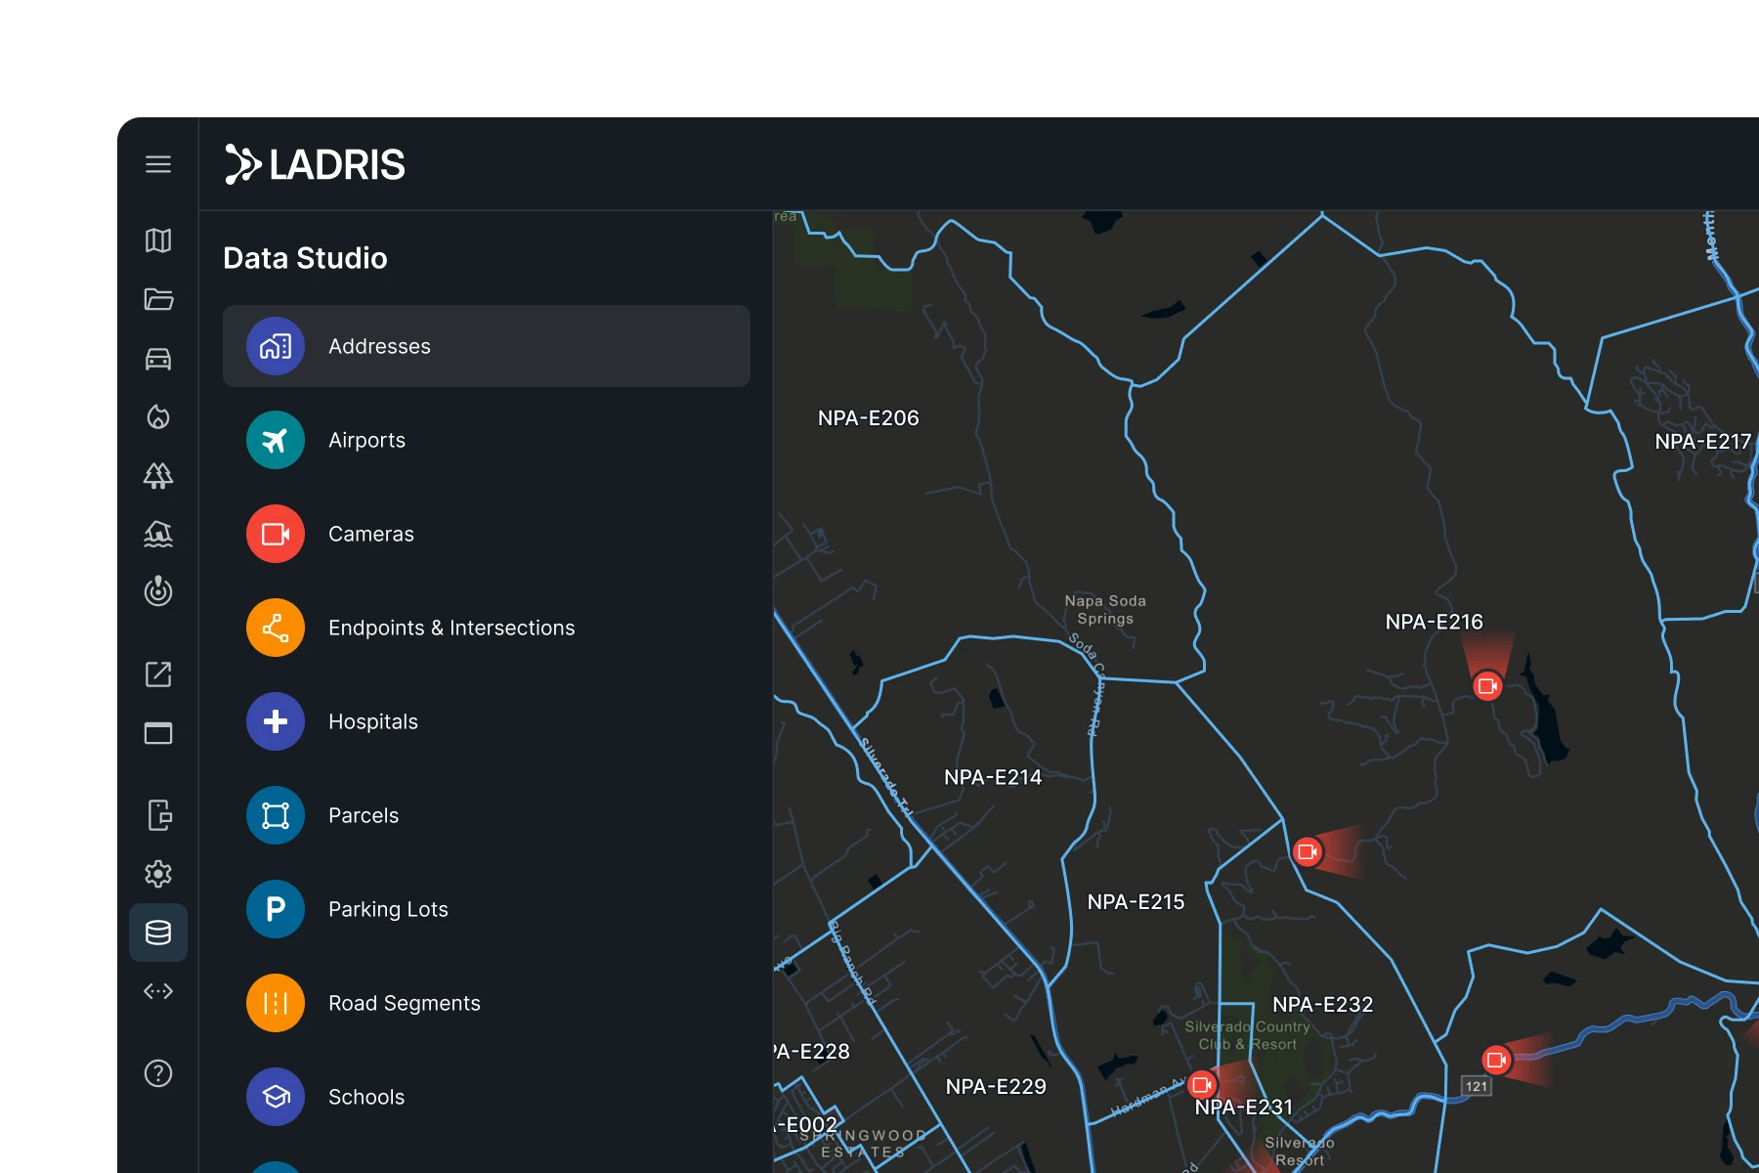Click the Addresses building icon

point(276,346)
